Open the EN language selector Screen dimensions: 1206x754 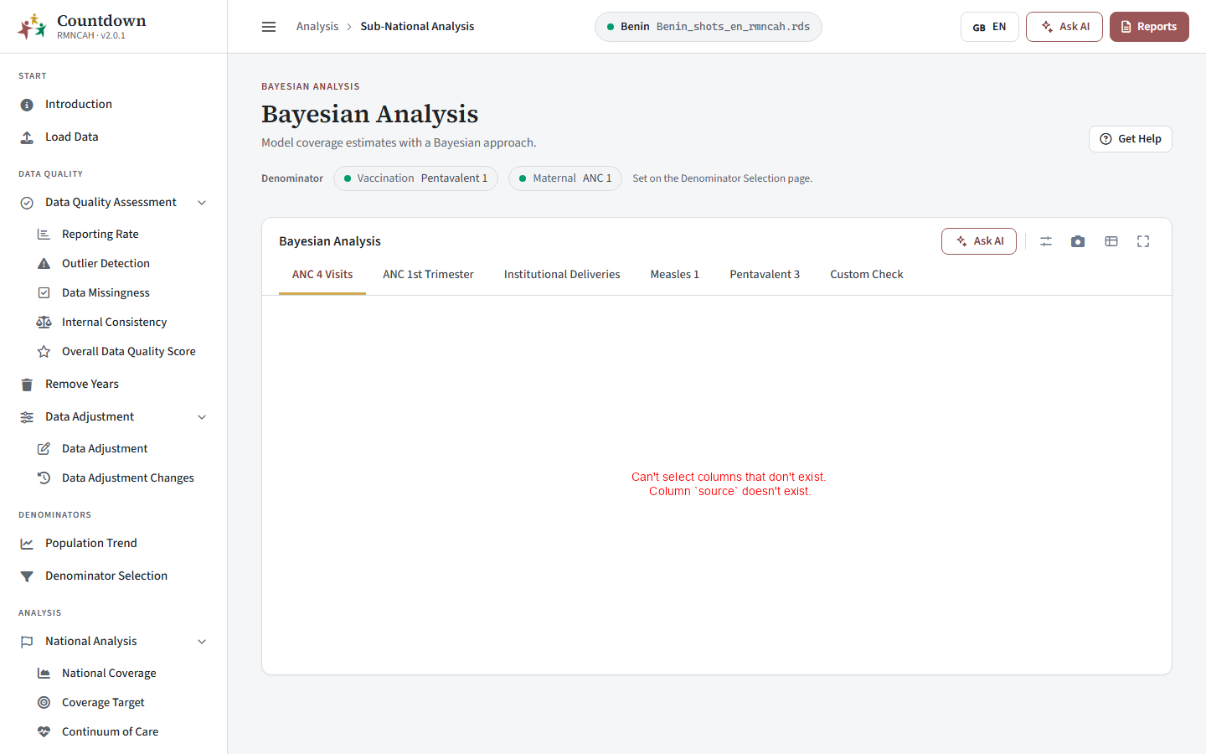point(989,27)
